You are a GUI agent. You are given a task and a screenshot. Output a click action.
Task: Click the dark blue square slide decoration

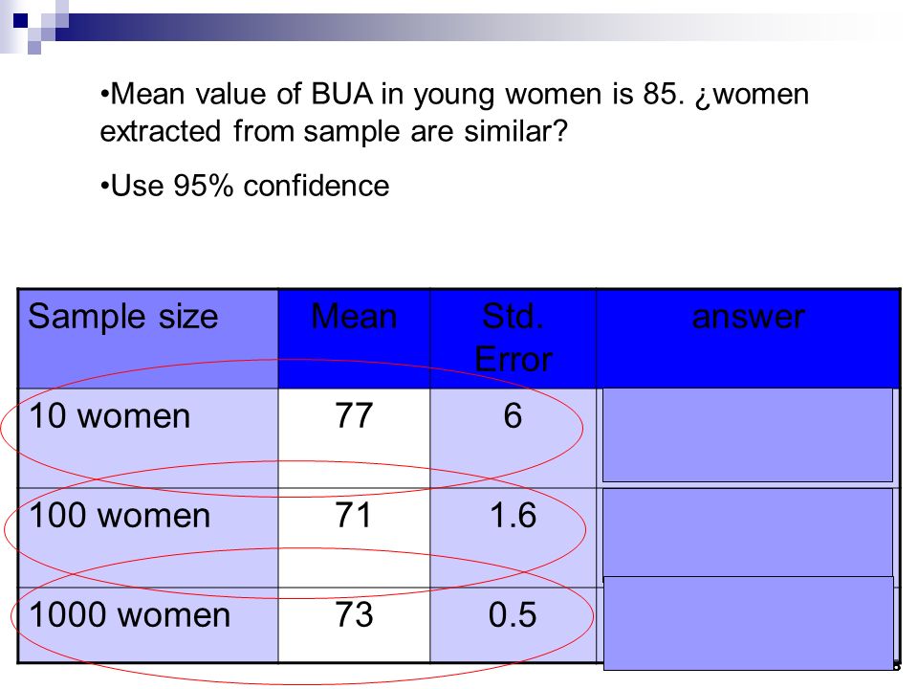[x=20, y=21]
